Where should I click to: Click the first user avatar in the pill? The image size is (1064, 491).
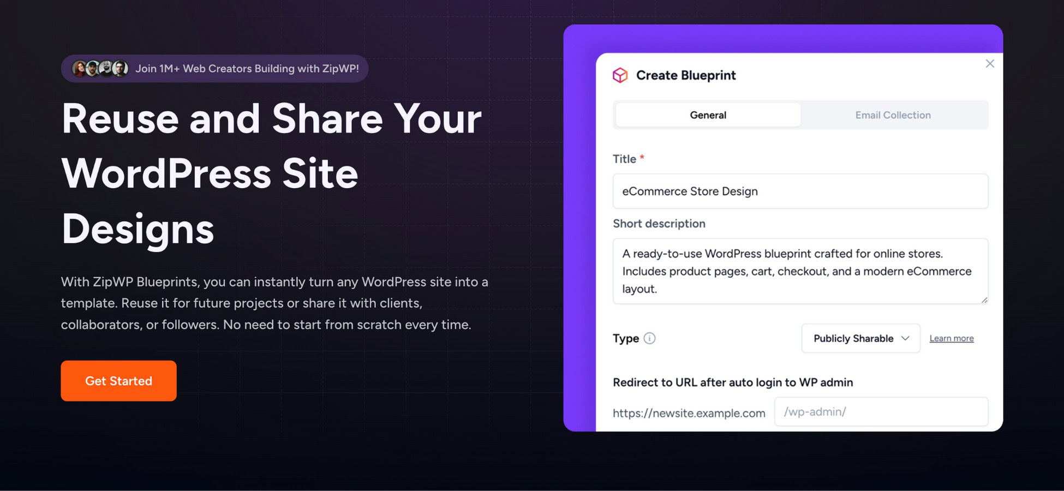[79, 68]
